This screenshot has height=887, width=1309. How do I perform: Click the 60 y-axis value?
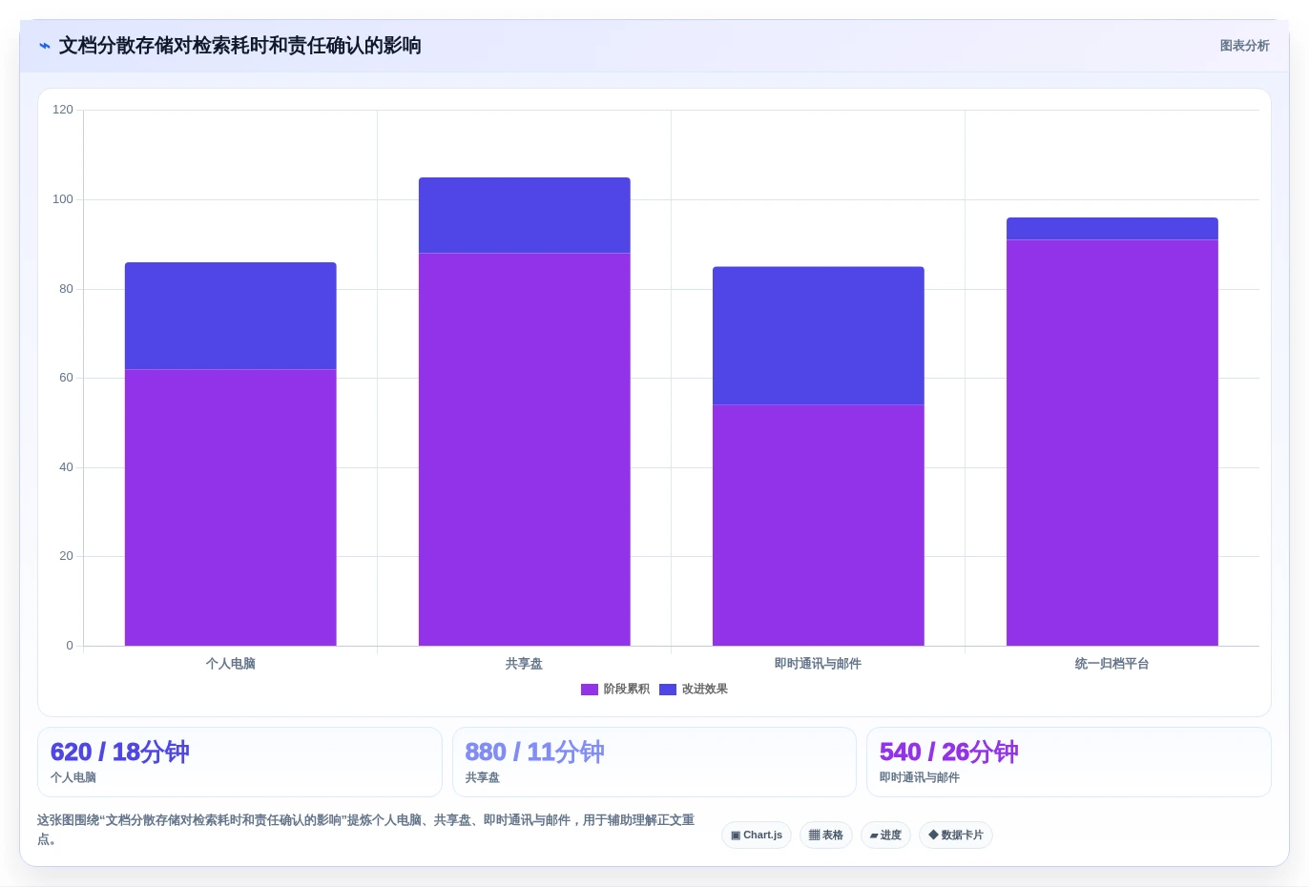[x=66, y=378]
